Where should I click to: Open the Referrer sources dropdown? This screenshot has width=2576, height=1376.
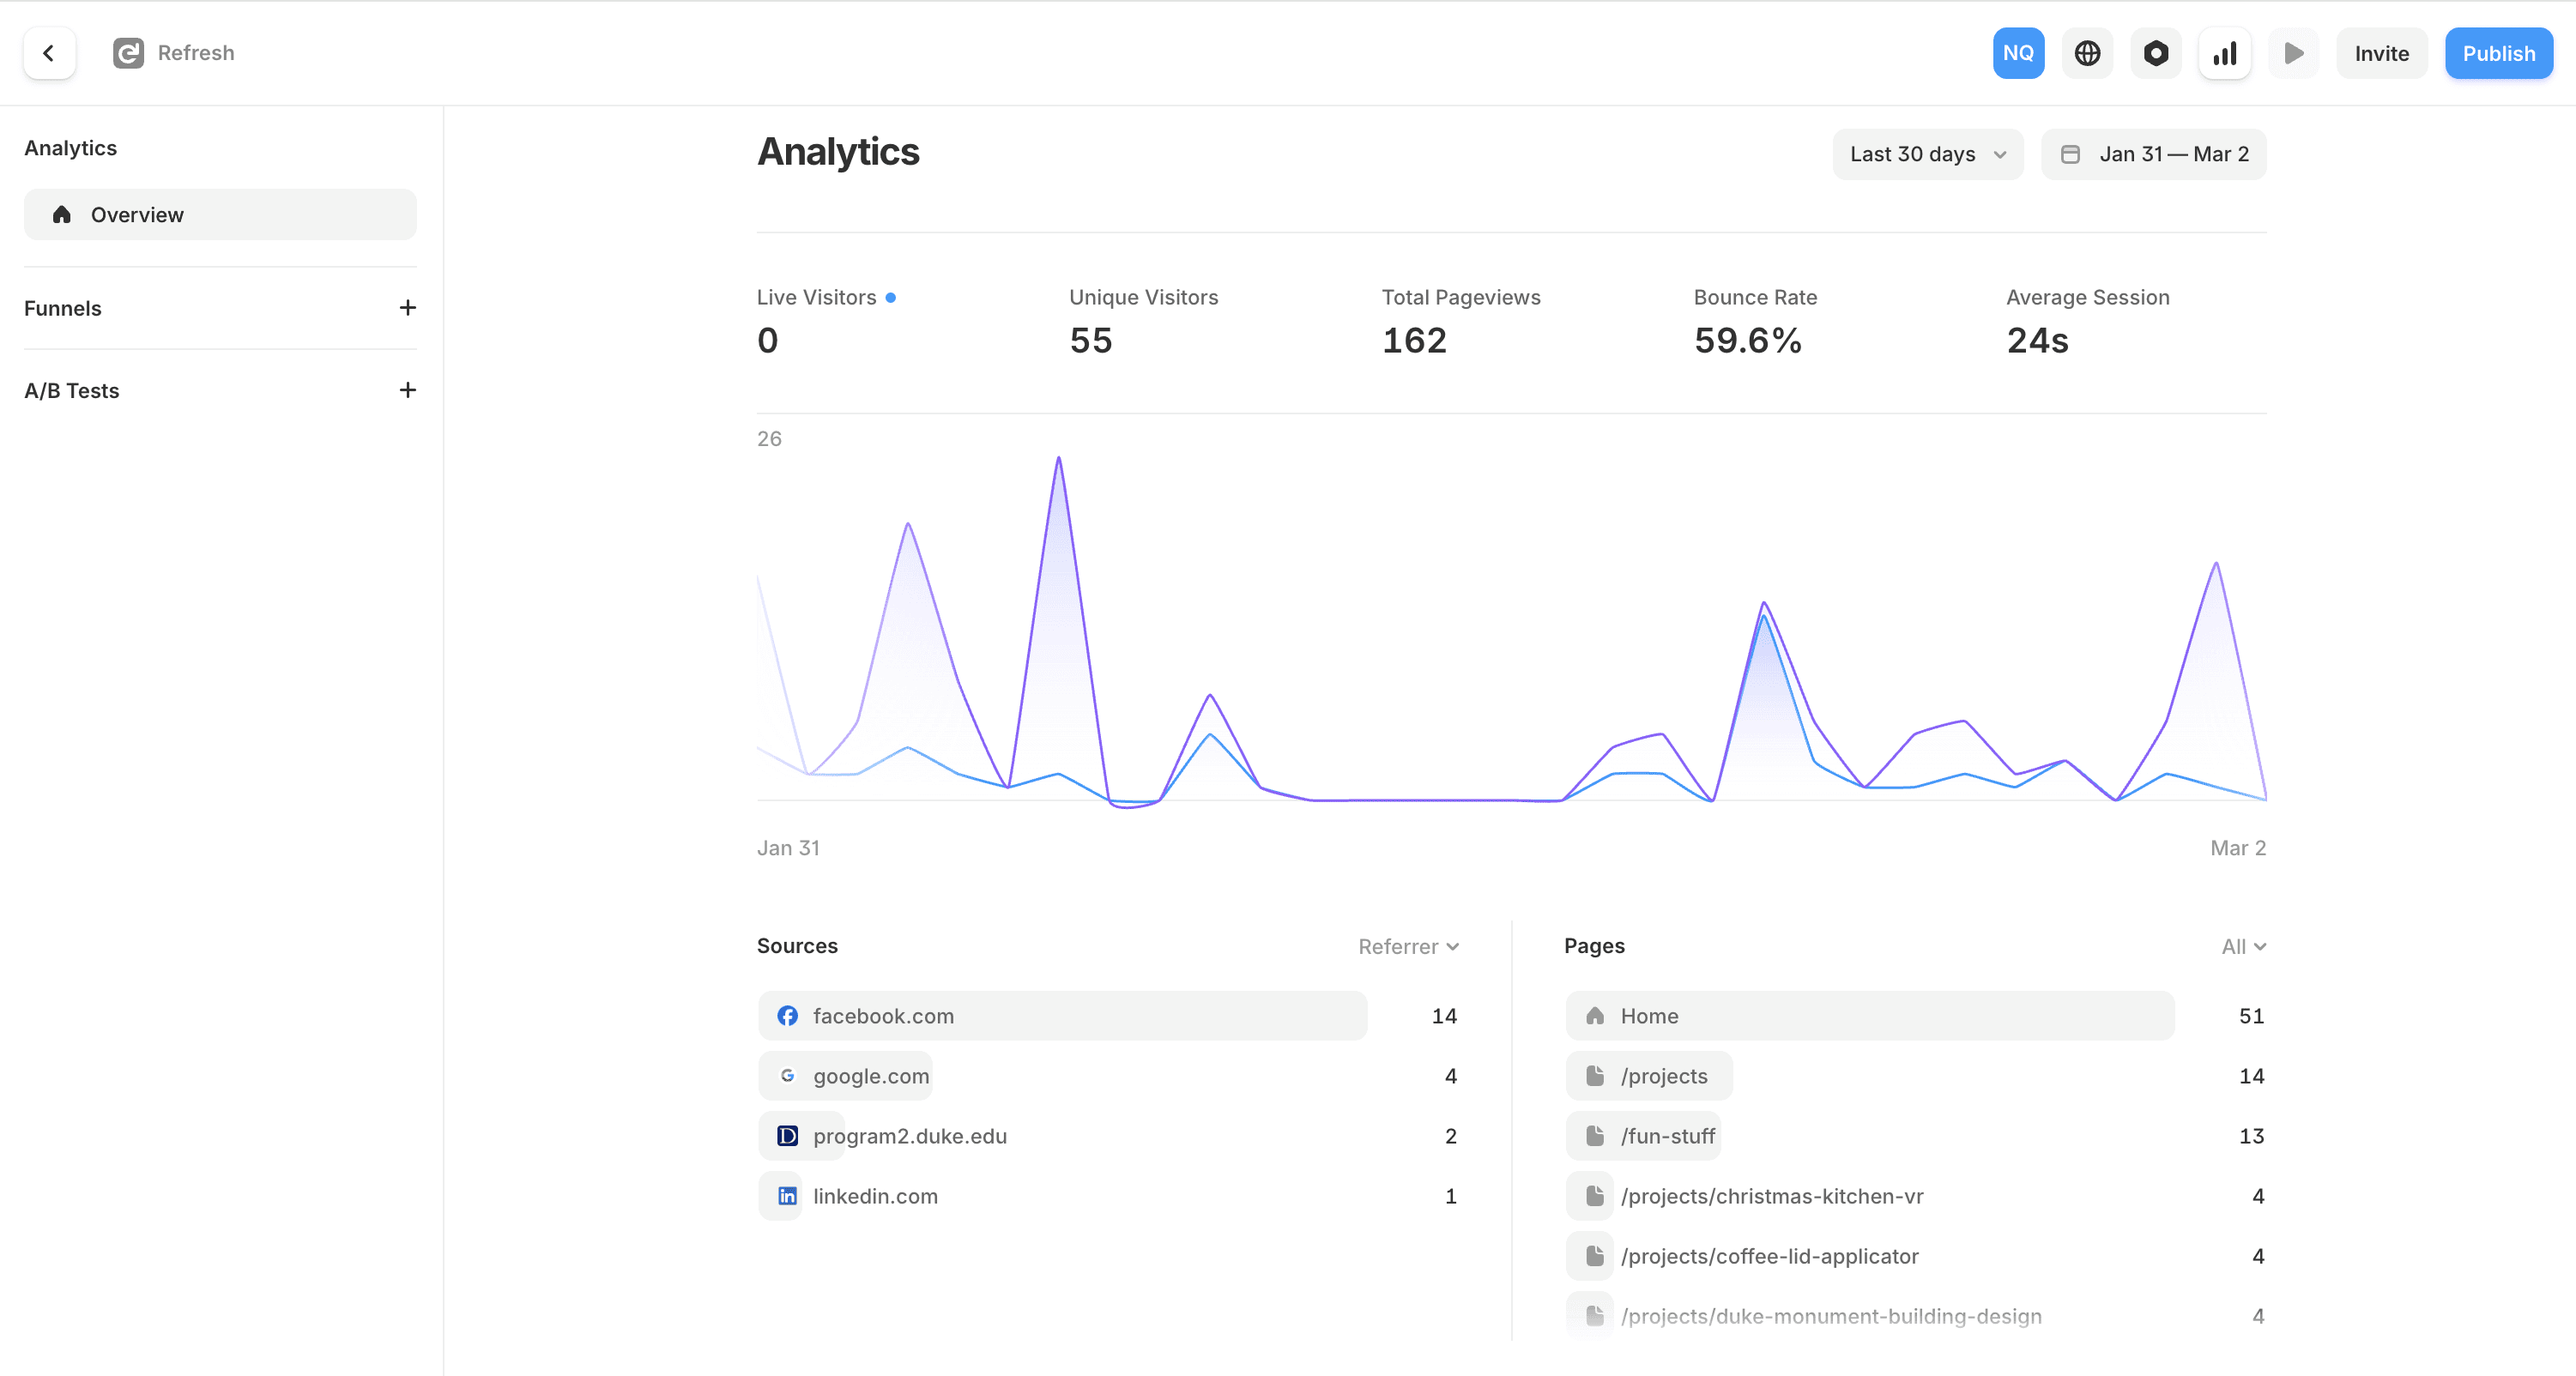click(1408, 946)
